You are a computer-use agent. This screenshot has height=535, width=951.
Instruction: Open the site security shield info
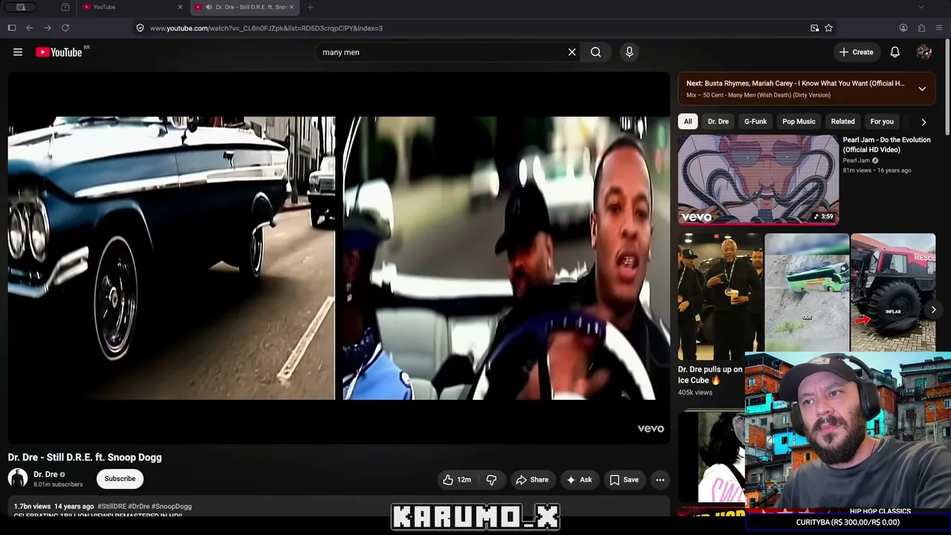pos(140,28)
